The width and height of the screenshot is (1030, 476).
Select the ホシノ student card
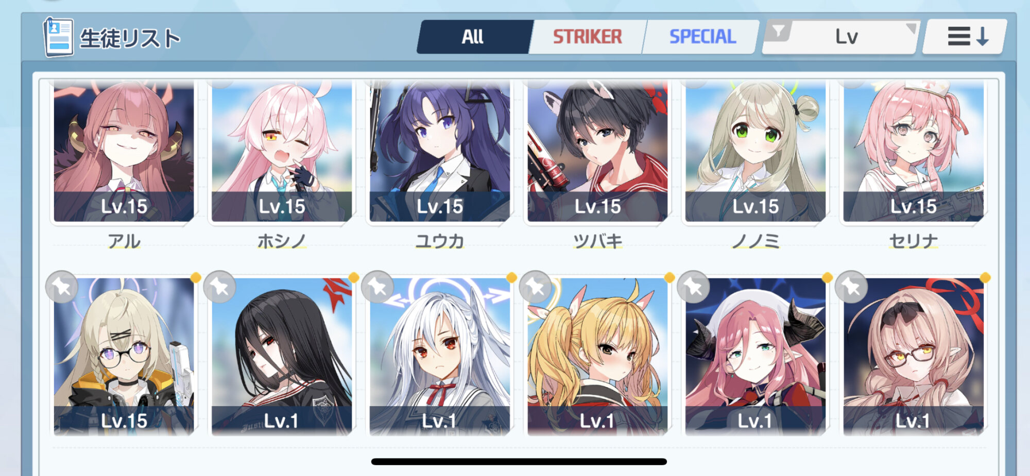point(282,151)
